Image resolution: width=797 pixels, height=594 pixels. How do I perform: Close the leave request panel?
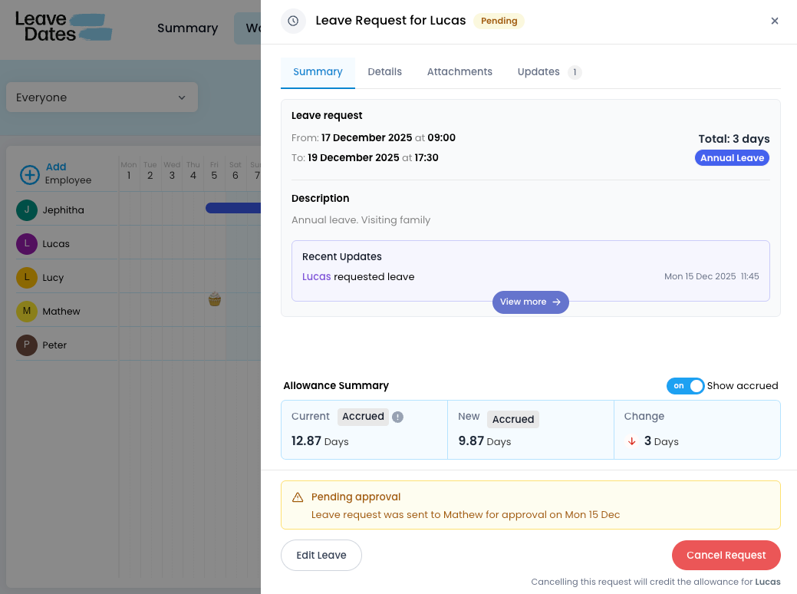tap(775, 21)
